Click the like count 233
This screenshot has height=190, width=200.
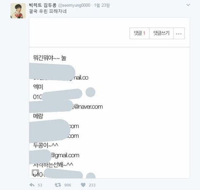(x=92, y=185)
